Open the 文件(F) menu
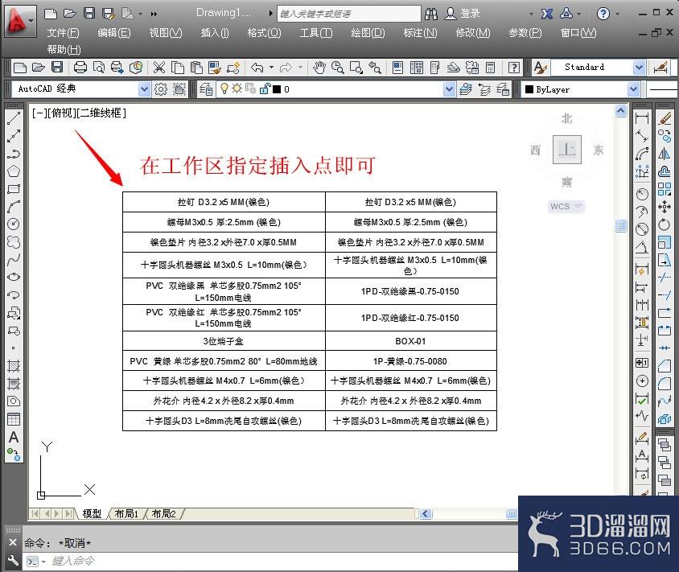The height and width of the screenshot is (572, 679). (64, 32)
